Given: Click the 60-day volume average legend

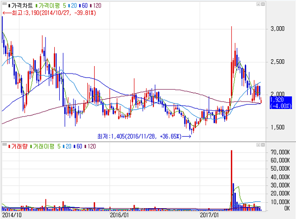Looking at the screenshot, I should click(x=78, y=146).
